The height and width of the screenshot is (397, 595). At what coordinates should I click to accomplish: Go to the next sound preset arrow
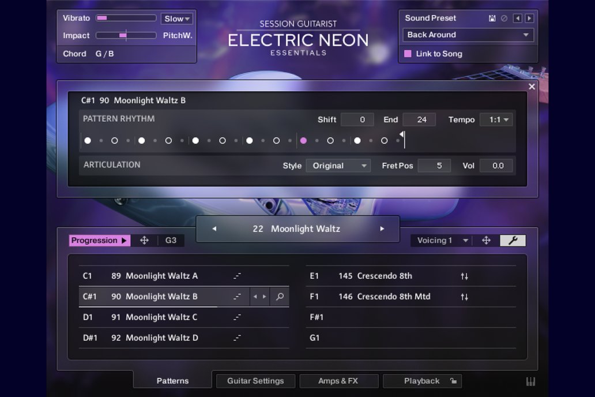pyautogui.click(x=529, y=18)
